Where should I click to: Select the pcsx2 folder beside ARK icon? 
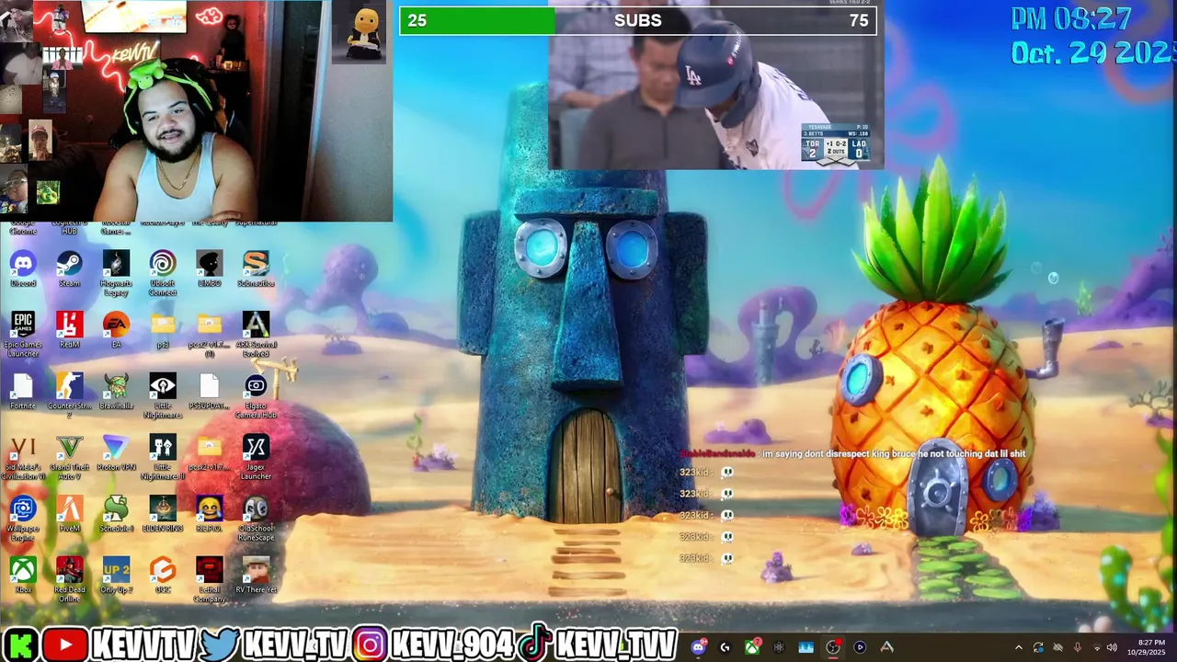(x=210, y=335)
